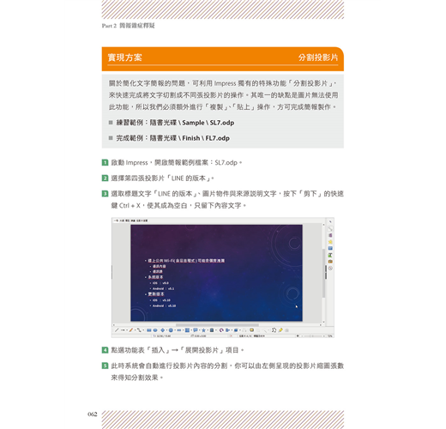446x429 pixels.
Task: Open the Gallery icon in sidebar
Action: click(330, 262)
